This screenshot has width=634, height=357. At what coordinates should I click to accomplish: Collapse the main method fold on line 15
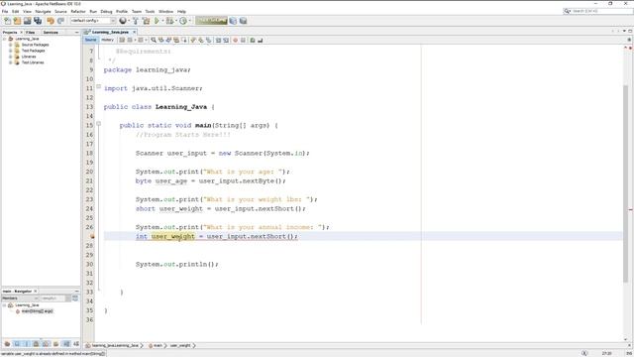pos(98,124)
